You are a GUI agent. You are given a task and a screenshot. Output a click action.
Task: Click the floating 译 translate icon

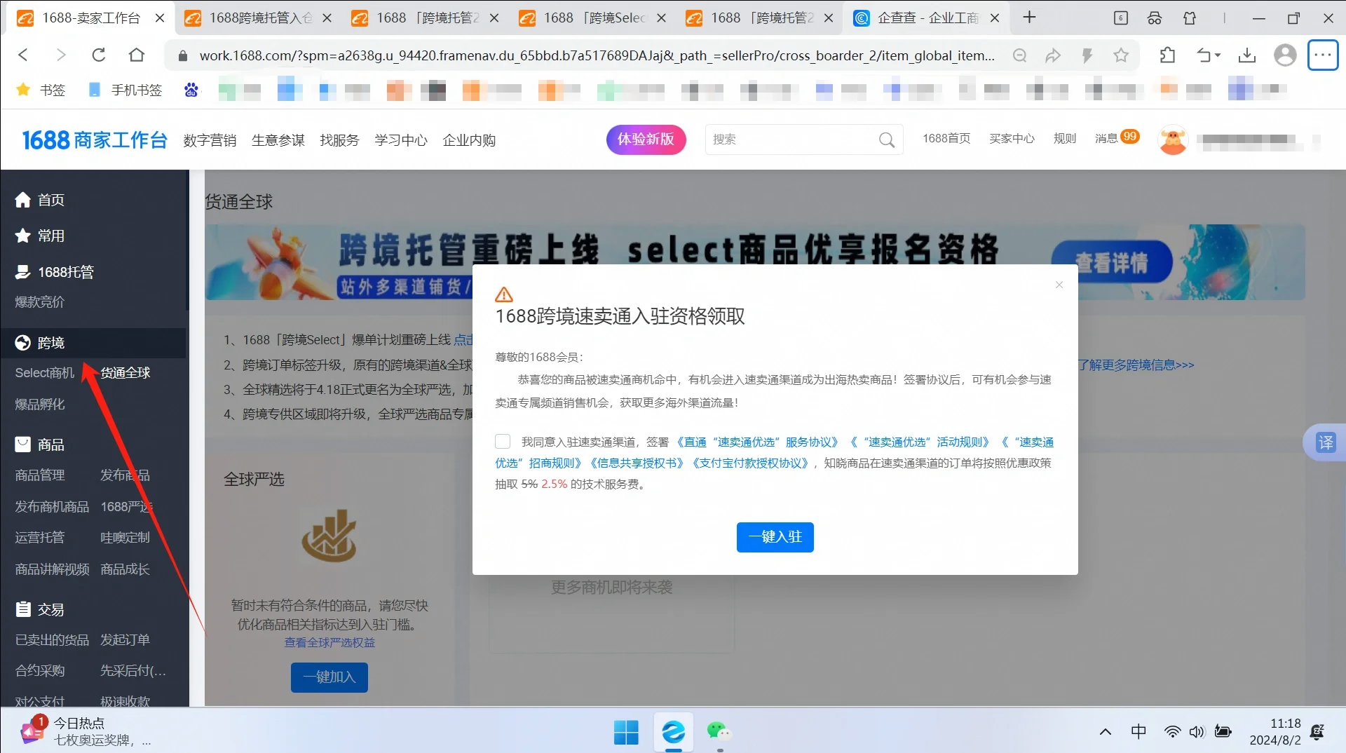pos(1326,442)
